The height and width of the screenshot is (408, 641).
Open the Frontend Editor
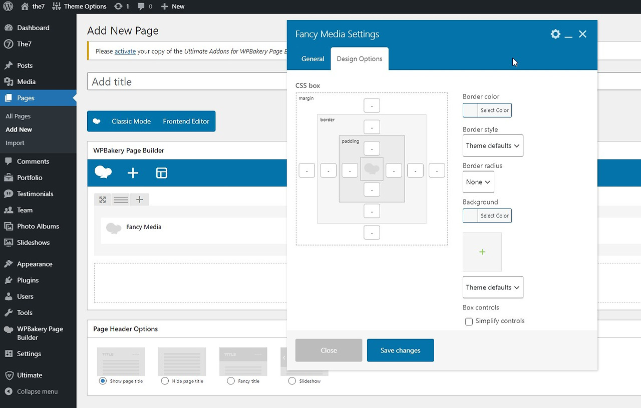(x=186, y=121)
